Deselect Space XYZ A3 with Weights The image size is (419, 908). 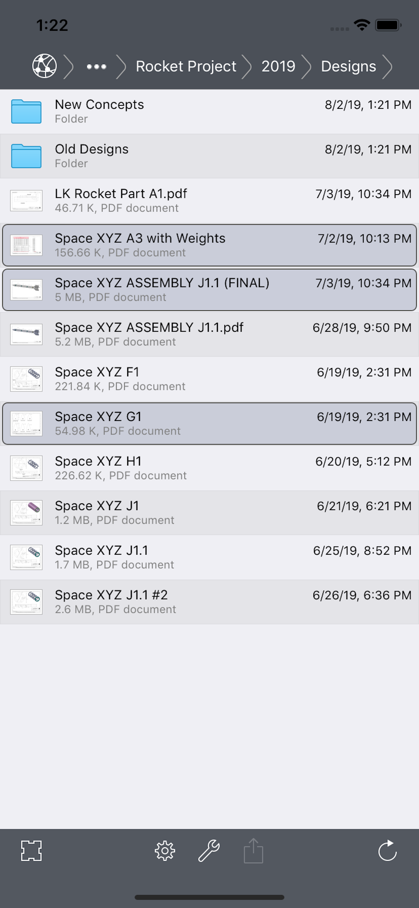[209, 245]
